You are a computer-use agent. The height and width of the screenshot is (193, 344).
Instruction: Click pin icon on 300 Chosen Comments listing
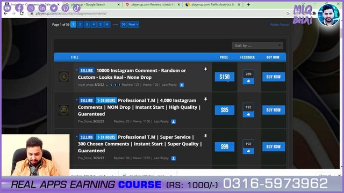coord(205,136)
